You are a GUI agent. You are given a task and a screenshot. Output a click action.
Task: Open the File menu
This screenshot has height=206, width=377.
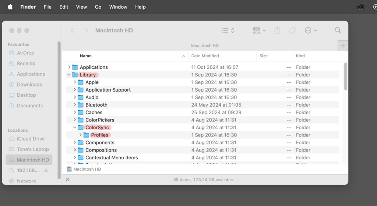[47, 7]
